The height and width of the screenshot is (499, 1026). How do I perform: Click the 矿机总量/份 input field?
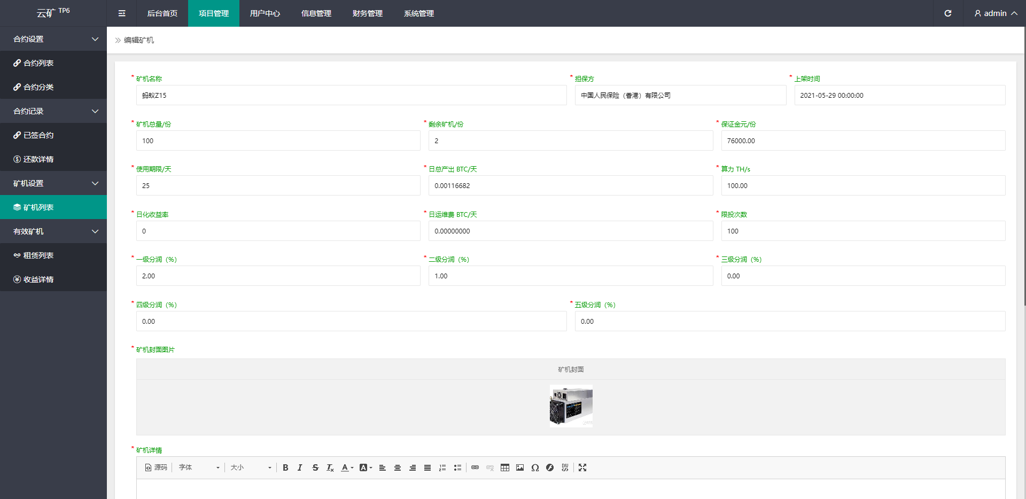click(278, 141)
